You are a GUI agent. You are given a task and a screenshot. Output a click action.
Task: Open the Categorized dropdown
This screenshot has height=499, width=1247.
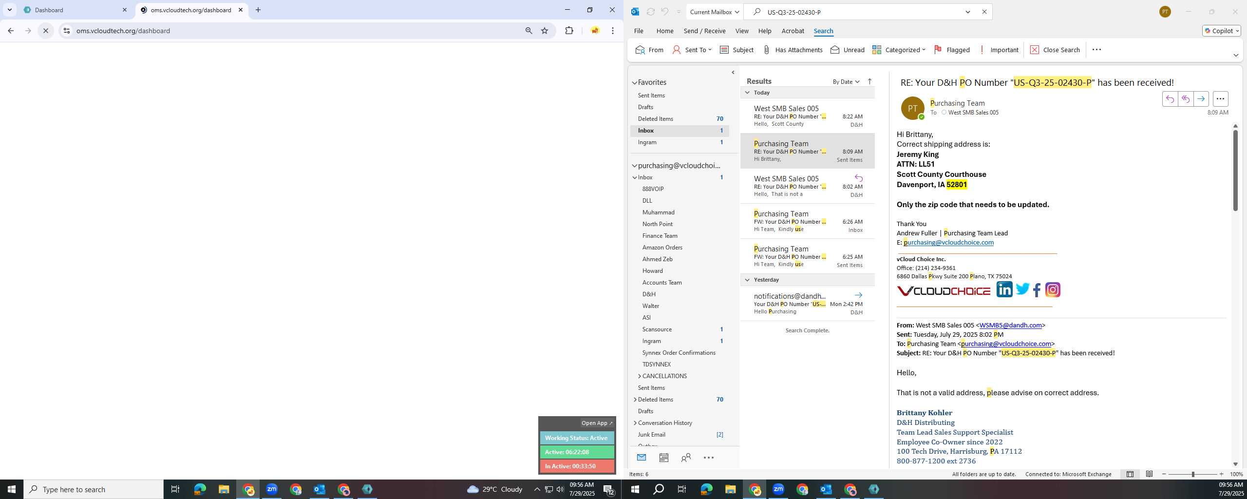[x=898, y=50]
